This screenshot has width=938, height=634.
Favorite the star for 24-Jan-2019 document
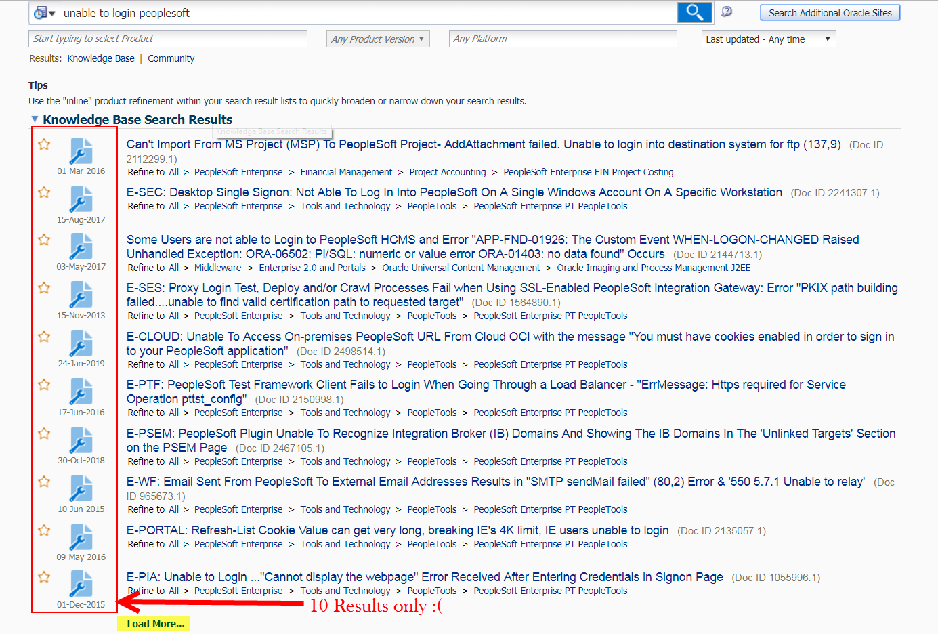tap(44, 337)
